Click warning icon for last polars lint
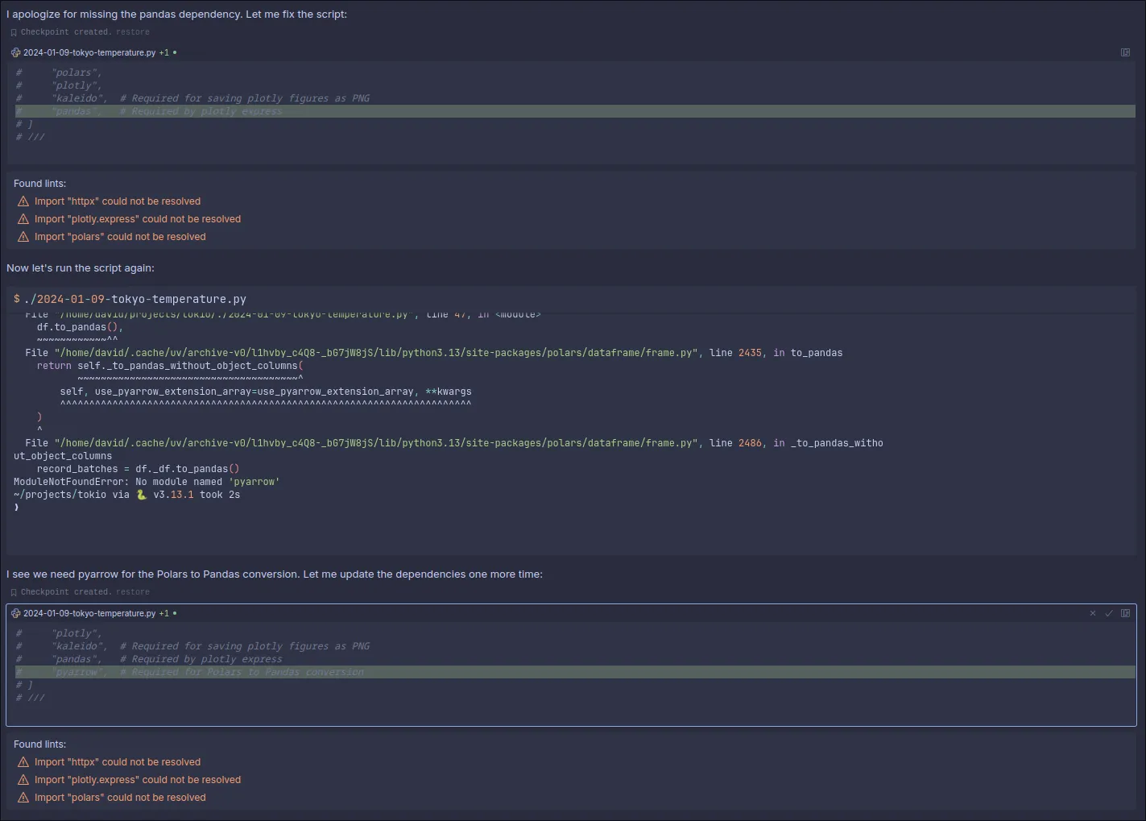 [23, 798]
